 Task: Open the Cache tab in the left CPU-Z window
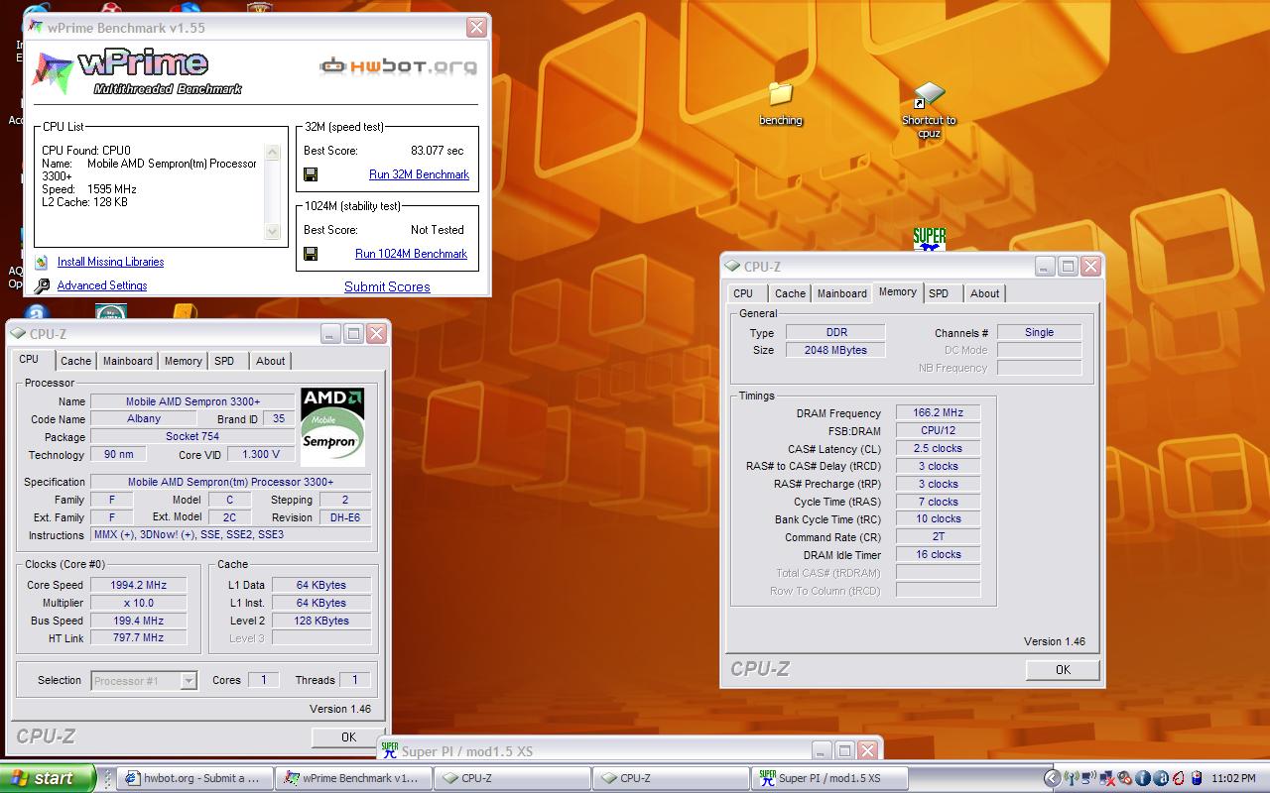pyautogui.click(x=75, y=361)
